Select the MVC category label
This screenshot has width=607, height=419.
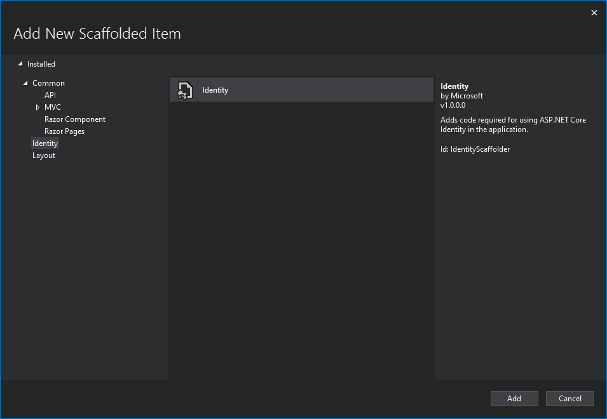pos(53,107)
